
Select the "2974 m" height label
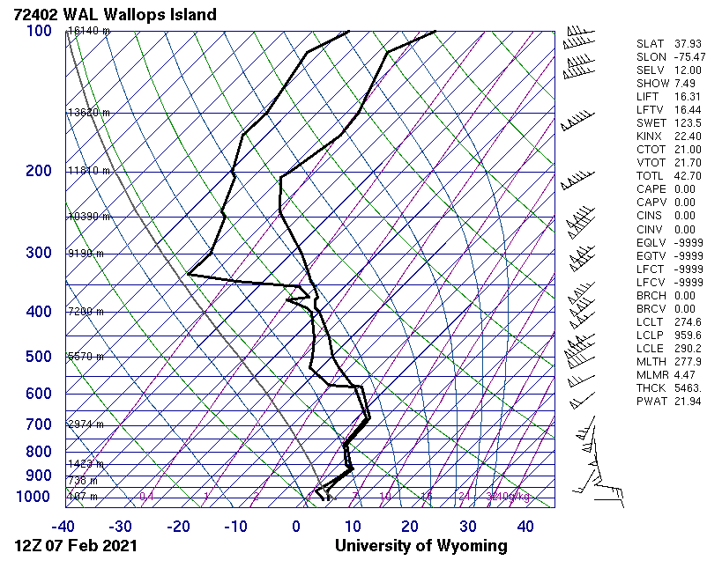tap(86, 424)
